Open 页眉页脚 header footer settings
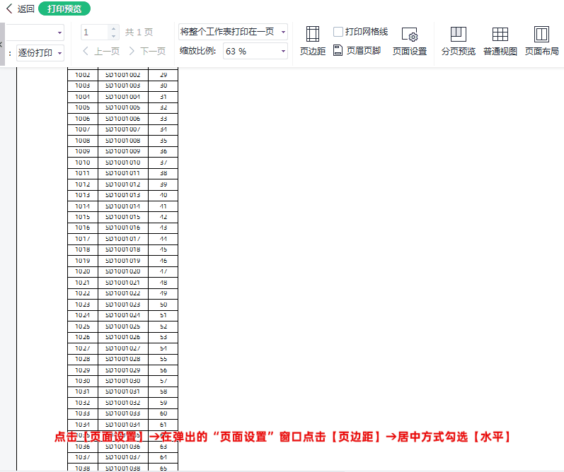The width and height of the screenshot is (564, 472). point(357,51)
